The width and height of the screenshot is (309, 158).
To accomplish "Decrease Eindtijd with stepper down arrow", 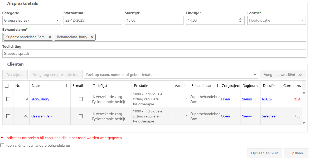I will pos(240,22).
